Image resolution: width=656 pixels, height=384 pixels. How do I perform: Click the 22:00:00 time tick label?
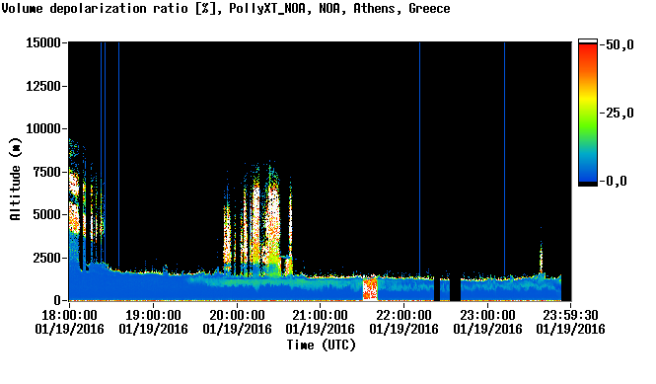[x=403, y=315]
